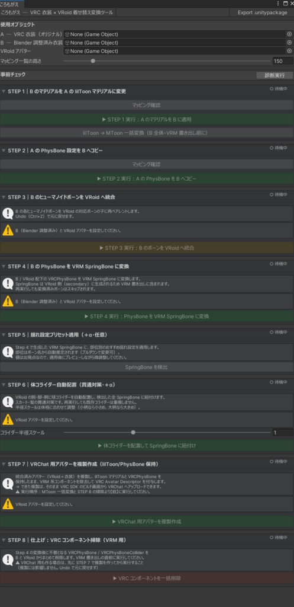Collapse STEP 3 humanoid bone section

[4, 197]
